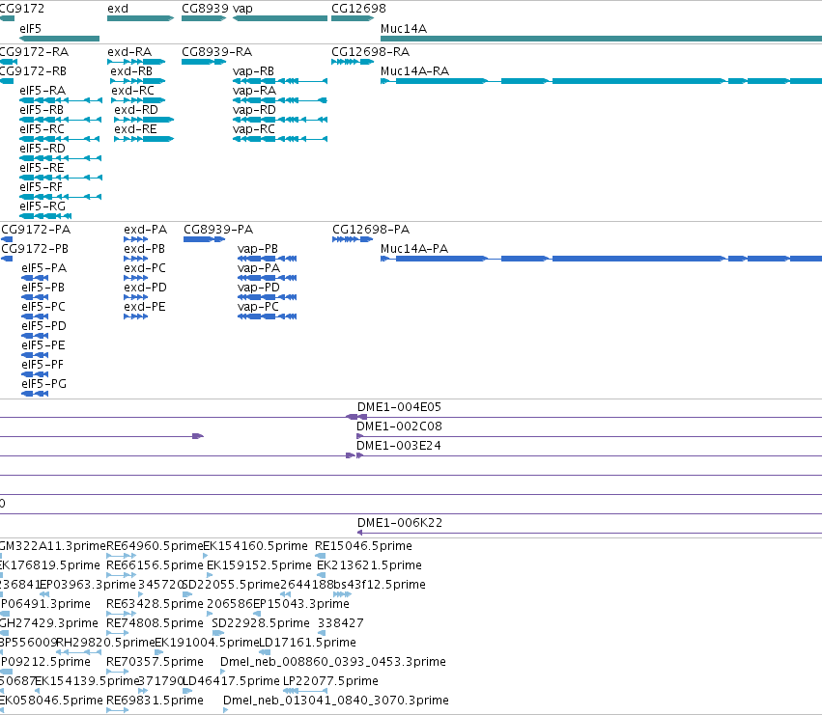
Task: Click the exd-RC transcript label
Action: click(132, 91)
